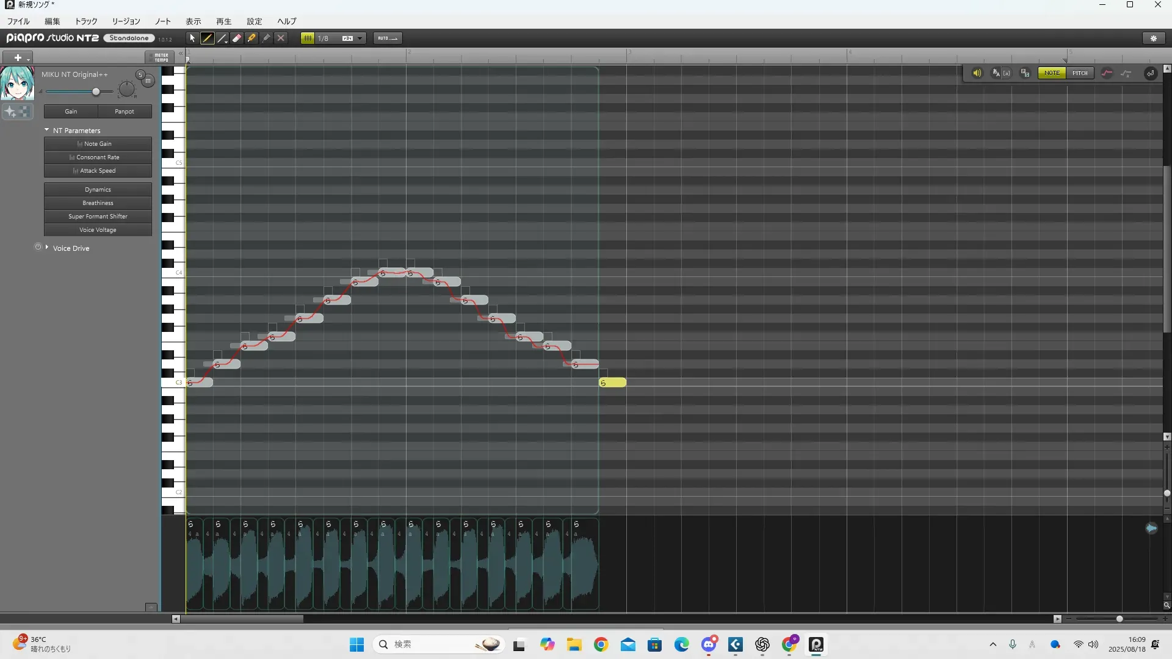Toggle solo S button on MIKU track

tap(140, 74)
